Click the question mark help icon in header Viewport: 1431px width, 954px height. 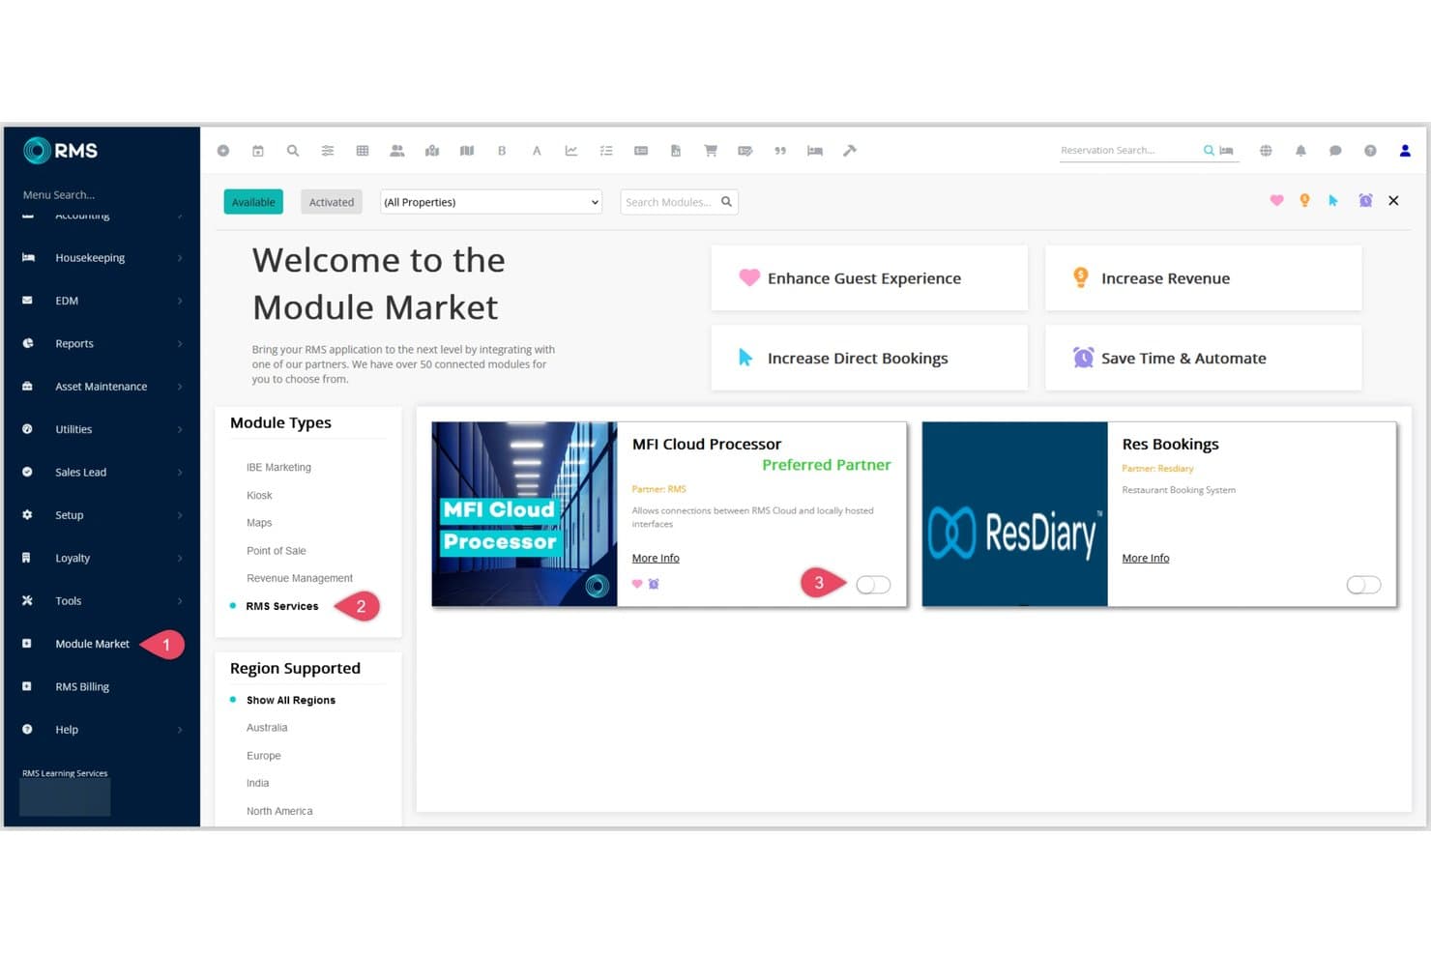pyautogui.click(x=1370, y=151)
